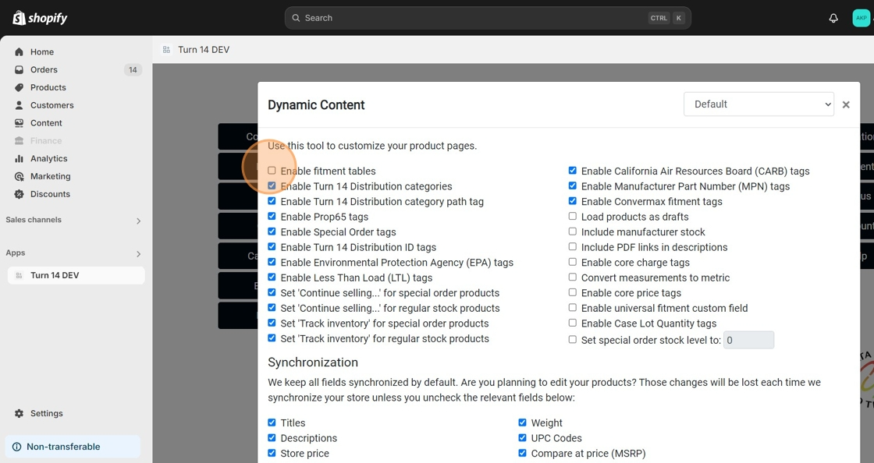
Task: Check Set special order stock level checkbox
Action: point(573,340)
